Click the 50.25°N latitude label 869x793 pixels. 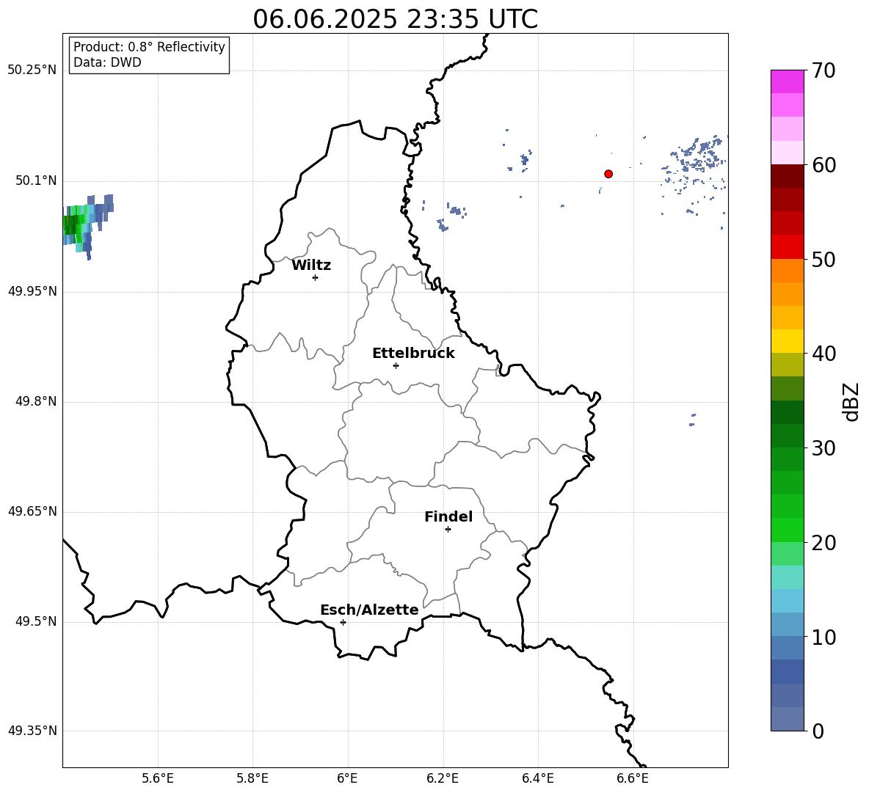pos(32,70)
